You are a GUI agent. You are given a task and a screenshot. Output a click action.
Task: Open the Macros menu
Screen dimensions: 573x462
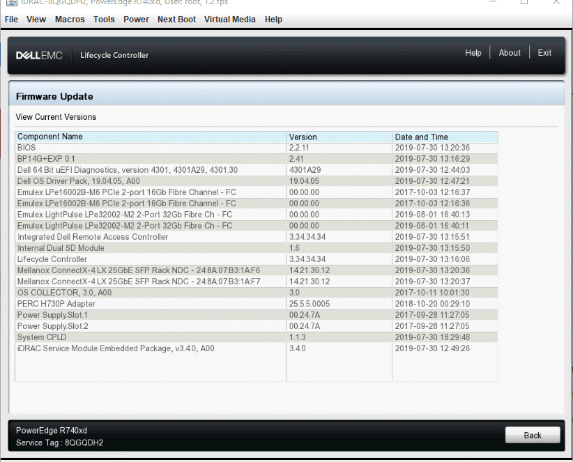(70, 20)
